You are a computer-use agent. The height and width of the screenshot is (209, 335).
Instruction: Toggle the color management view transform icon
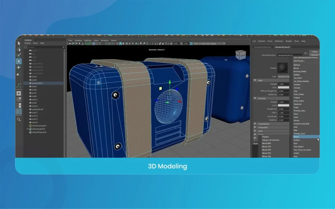pyautogui.click(x=191, y=44)
